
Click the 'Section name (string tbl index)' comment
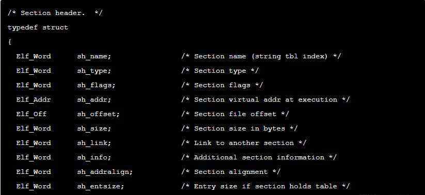261,57
